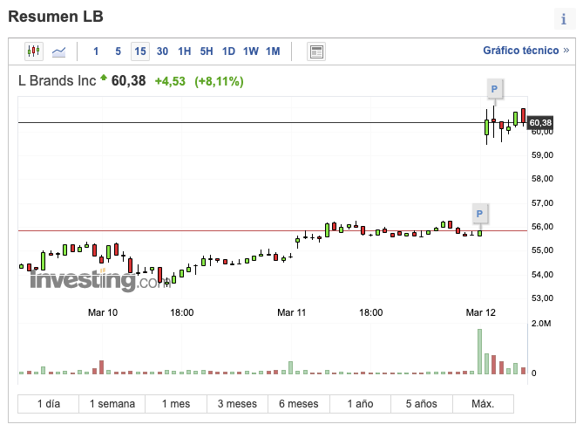Set range to 1 semana

(x=112, y=404)
